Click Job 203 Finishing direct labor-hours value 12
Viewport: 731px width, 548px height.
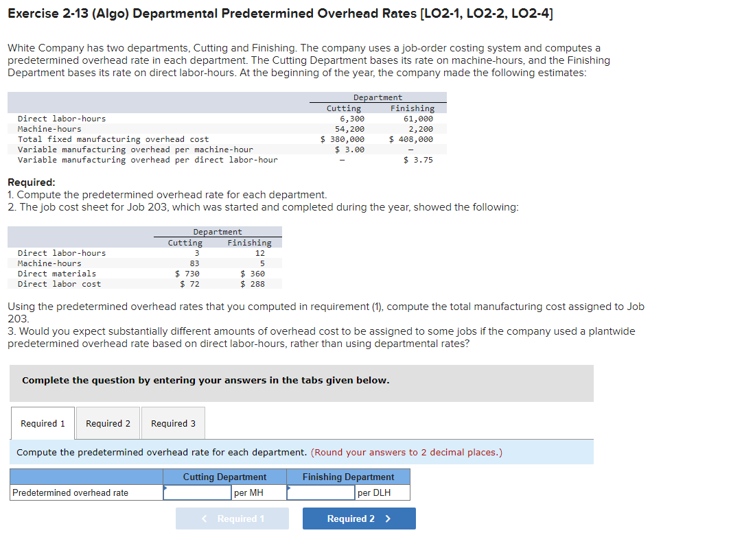[x=260, y=253]
